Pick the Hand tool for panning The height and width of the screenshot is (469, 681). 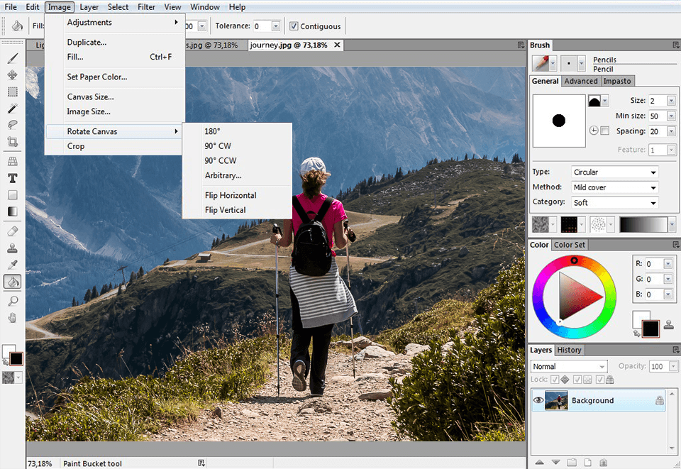point(11,317)
